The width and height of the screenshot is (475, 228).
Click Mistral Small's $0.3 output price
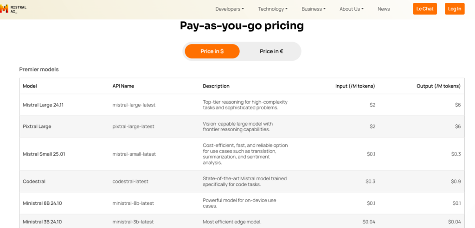point(456,154)
